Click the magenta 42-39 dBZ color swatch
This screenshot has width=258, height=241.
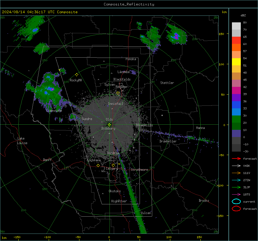pyautogui.click(x=236, y=91)
